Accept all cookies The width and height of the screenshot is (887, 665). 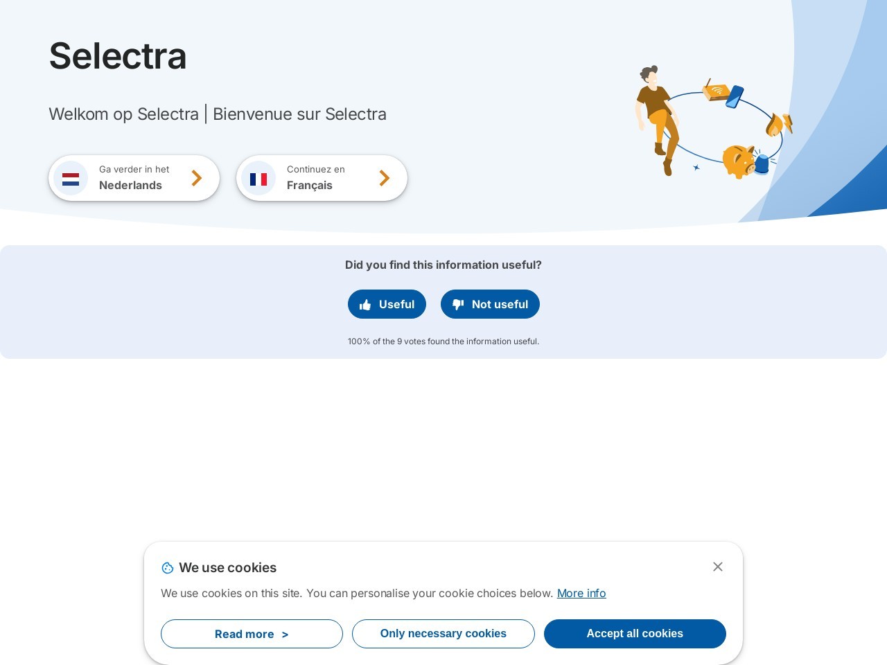pyautogui.click(x=635, y=634)
